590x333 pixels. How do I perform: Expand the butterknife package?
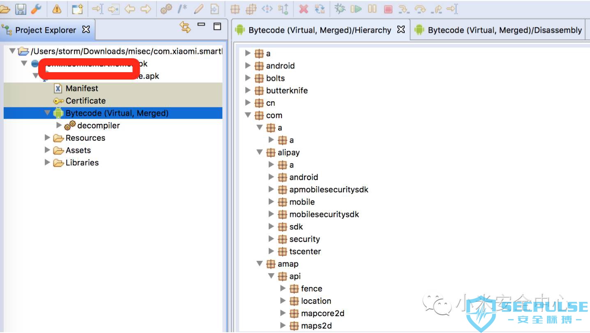point(248,90)
